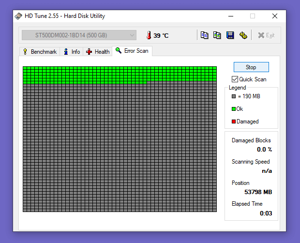Save screenshot using the floppy disk icon
This screenshot has width=300, height=243.
[230, 35]
